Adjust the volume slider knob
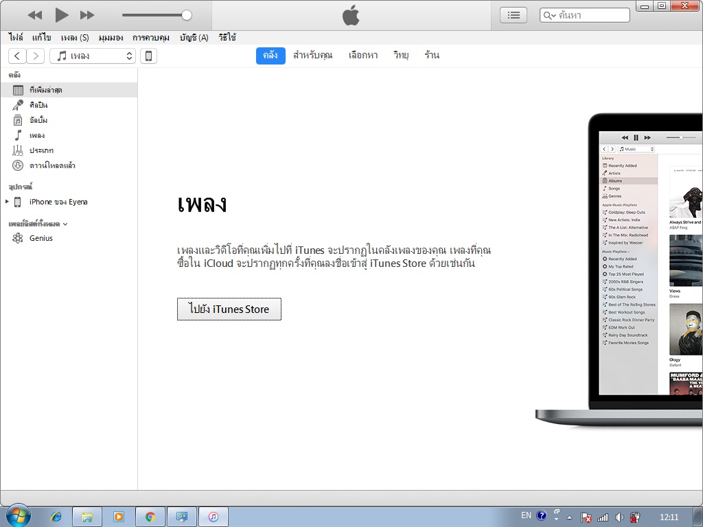The width and height of the screenshot is (703, 527). coord(187,15)
